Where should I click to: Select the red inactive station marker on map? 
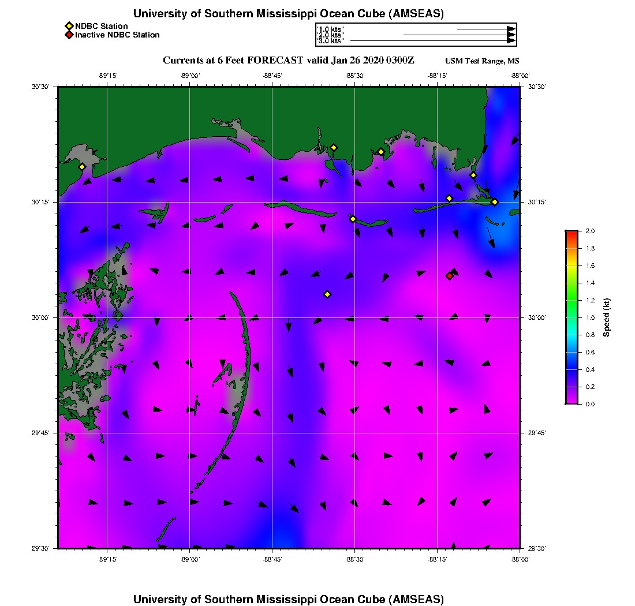[449, 276]
